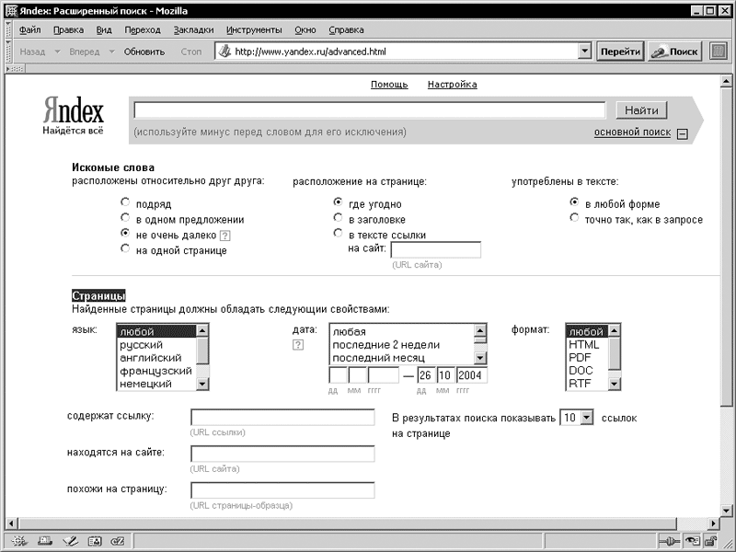Open the Address Book icon in status bar

pyautogui.click(x=95, y=541)
